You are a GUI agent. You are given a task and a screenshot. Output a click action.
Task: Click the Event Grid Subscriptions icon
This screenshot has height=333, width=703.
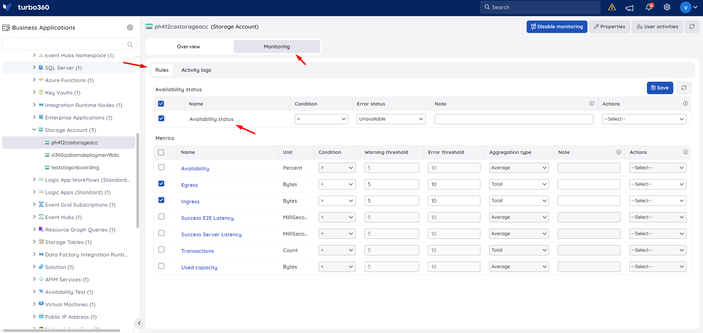(x=41, y=204)
